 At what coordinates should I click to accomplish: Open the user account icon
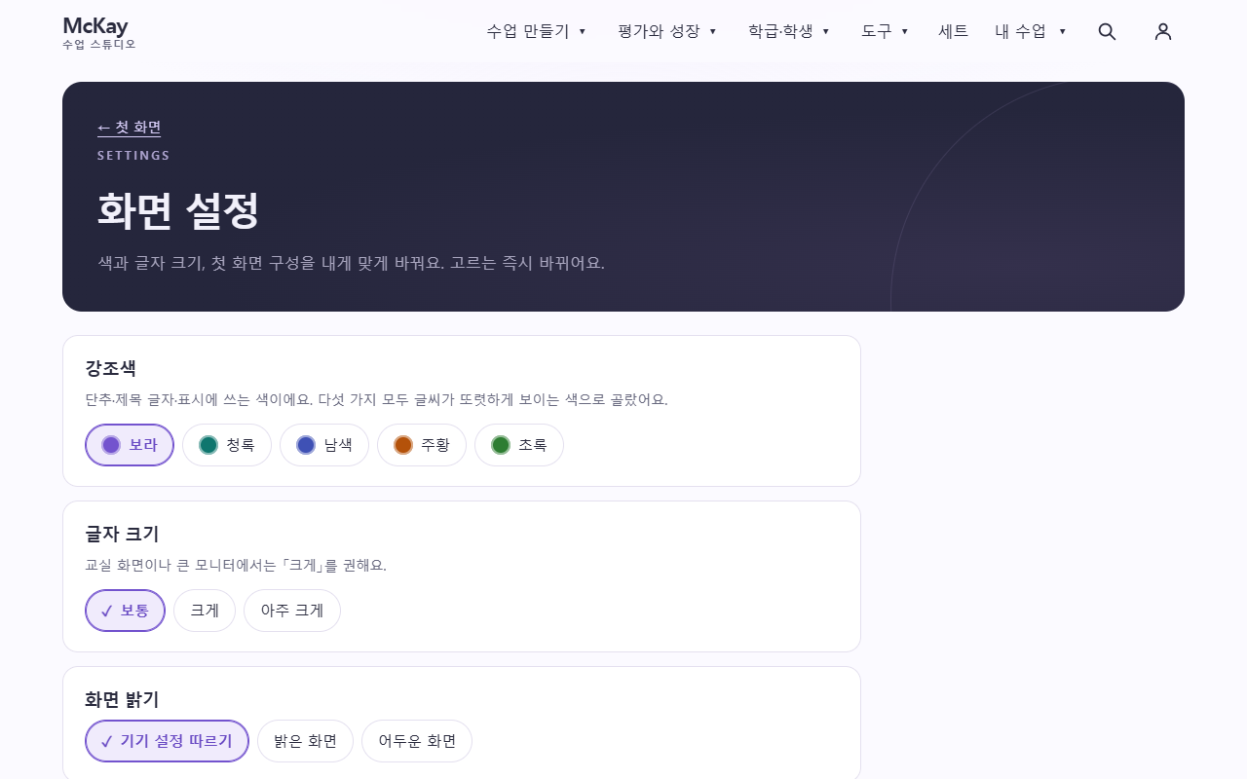tap(1162, 31)
